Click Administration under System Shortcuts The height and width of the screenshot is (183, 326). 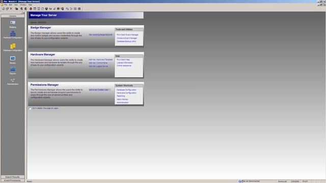tap(123, 103)
